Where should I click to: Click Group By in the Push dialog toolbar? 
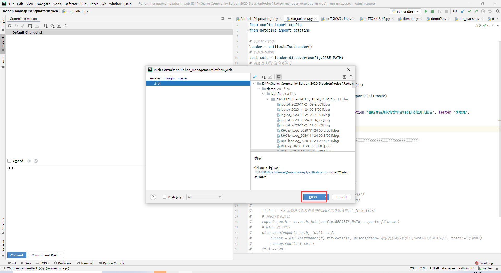click(264, 77)
